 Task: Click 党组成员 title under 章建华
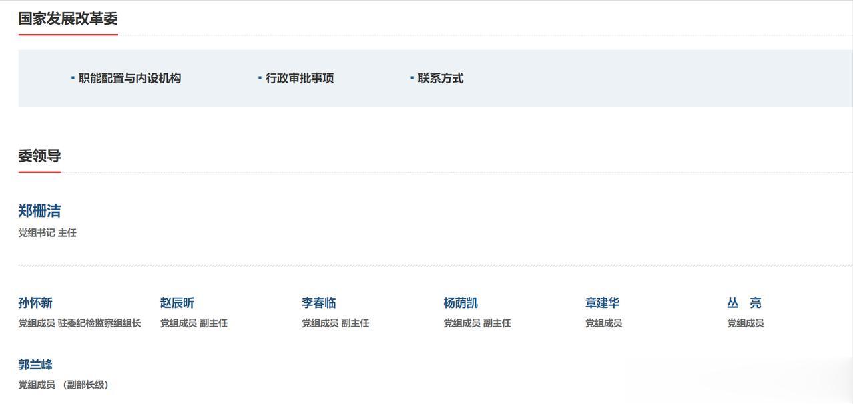tap(603, 323)
